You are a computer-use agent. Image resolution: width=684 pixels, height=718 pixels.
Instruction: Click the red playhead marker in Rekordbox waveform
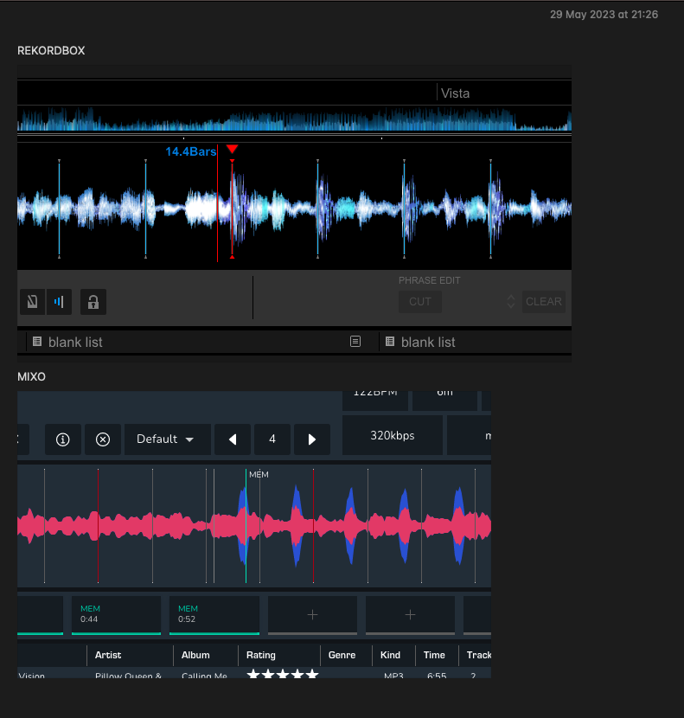click(232, 150)
